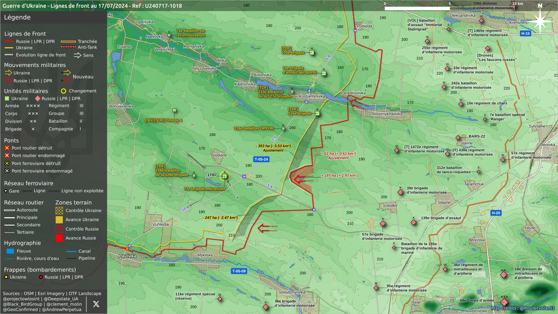Viewport: 558px width, 314px height.
Task: Click the X (Twitter) logo icon
Action: click(x=96, y=304)
